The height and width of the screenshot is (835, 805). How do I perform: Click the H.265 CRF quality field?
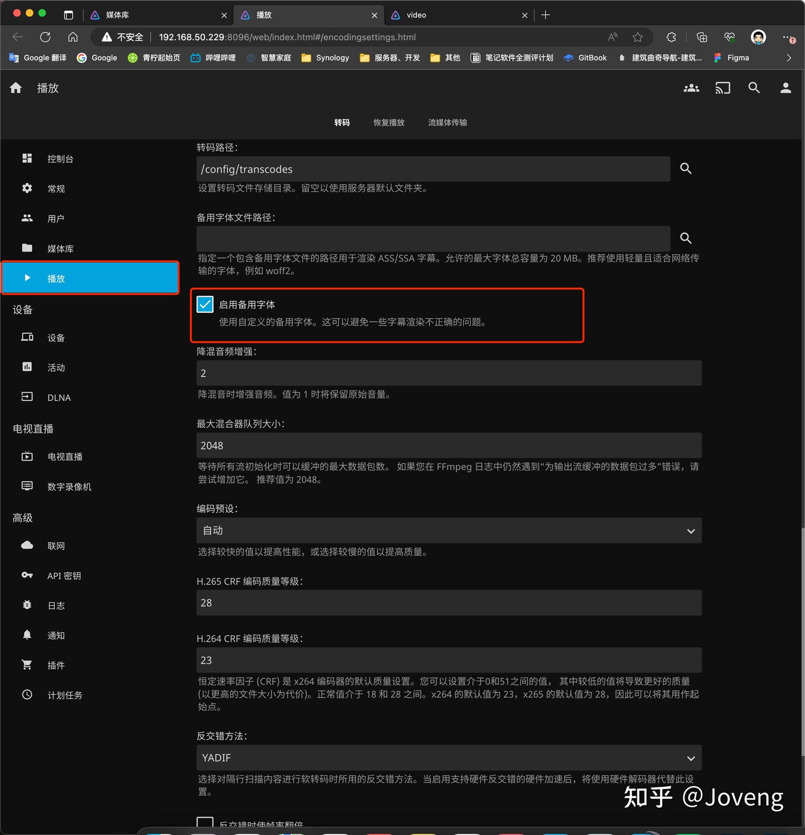point(449,602)
